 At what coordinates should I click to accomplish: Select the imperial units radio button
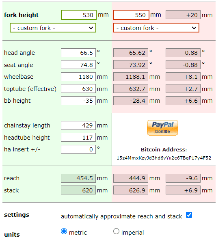click(116, 231)
